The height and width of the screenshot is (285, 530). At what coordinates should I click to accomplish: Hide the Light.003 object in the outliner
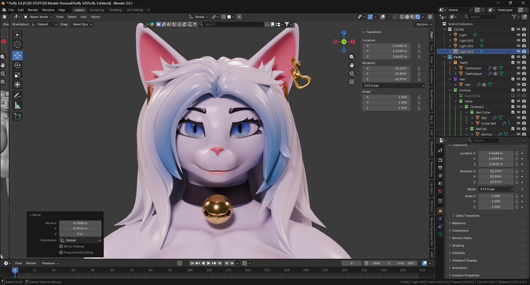[518, 51]
